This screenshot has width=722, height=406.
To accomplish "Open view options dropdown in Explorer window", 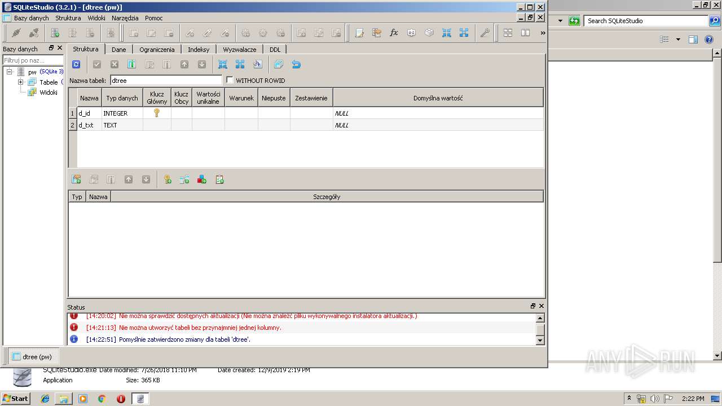I will tap(678, 39).
